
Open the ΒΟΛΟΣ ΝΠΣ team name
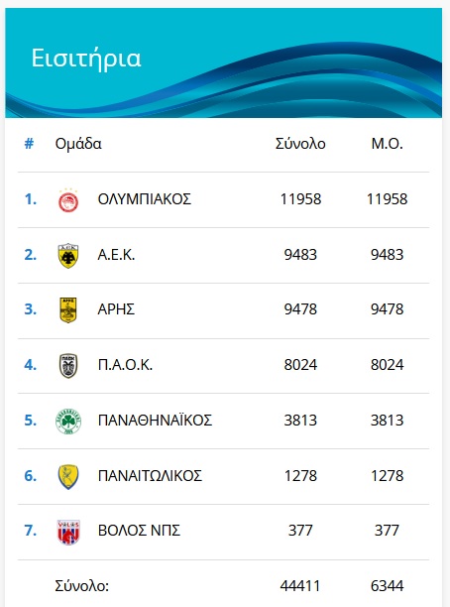click(139, 531)
